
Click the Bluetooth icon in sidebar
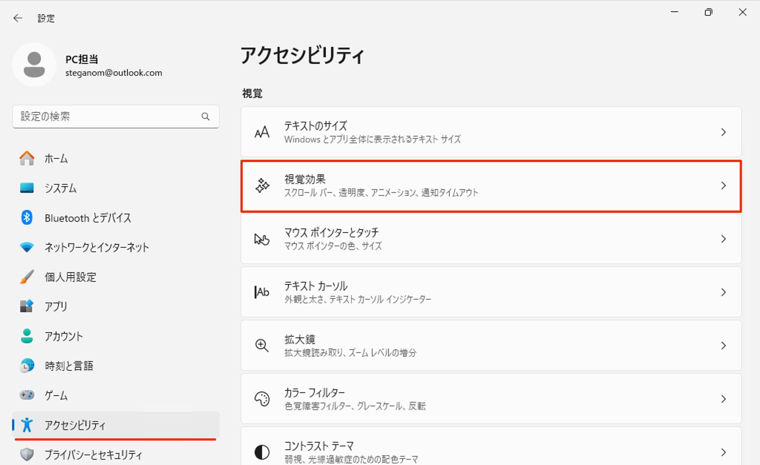(x=27, y=218)
